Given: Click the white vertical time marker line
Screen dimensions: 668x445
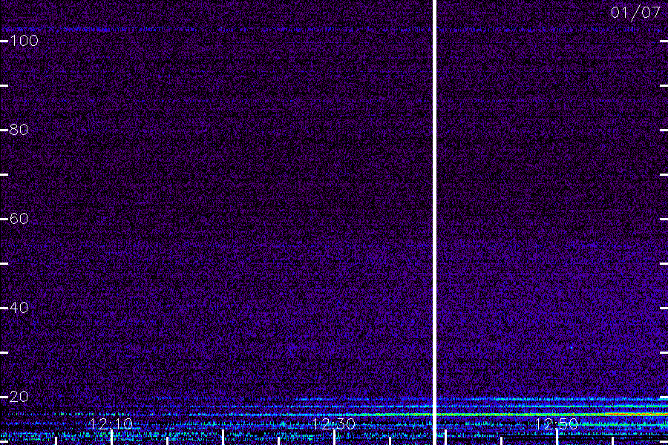Looking at the screenshot, I should [434, 222].
